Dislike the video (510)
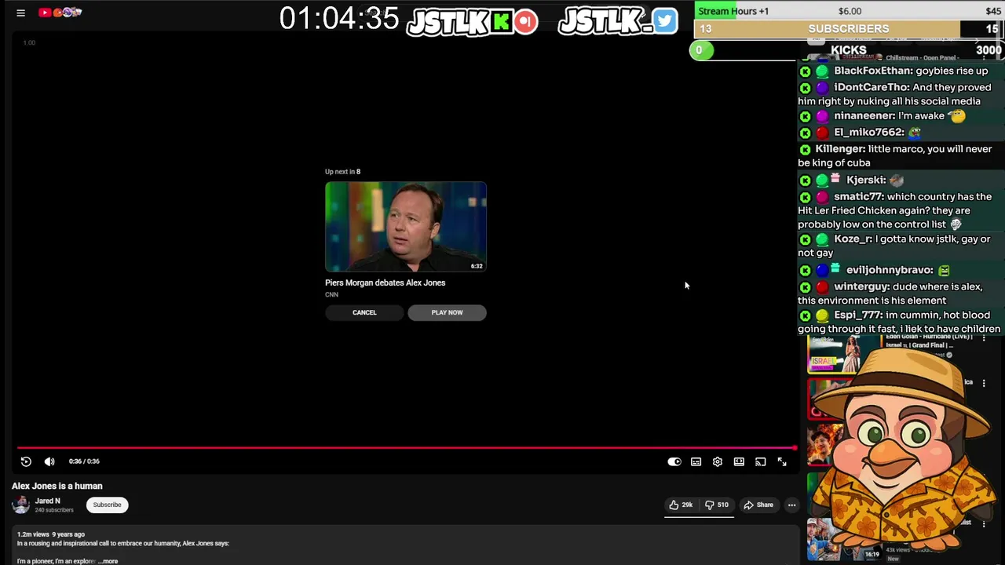The height and width of the screenshot is (565, 1005). [716, 505]
